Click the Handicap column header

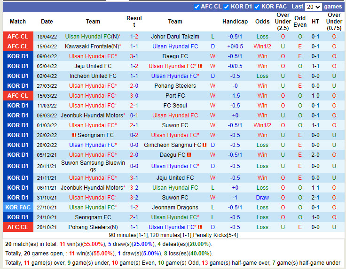[235, 22]
